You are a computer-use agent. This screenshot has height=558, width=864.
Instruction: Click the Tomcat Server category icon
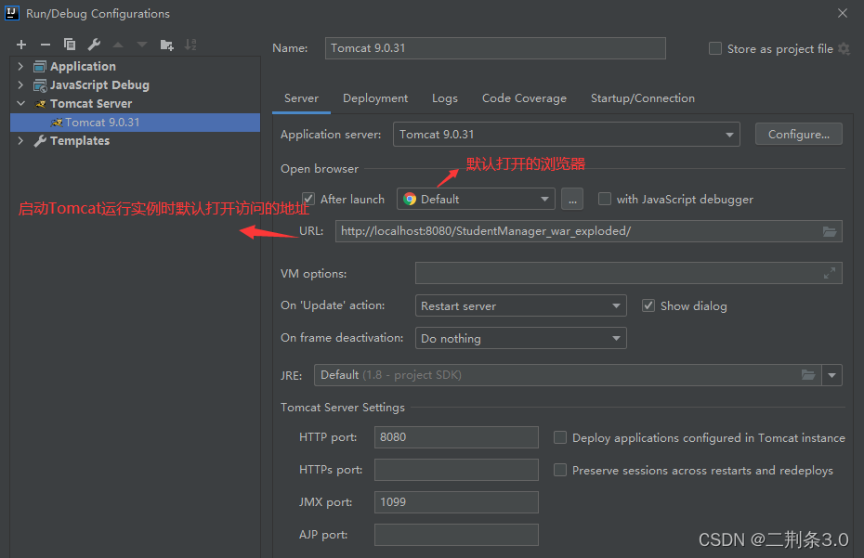[x=40, y=104]
